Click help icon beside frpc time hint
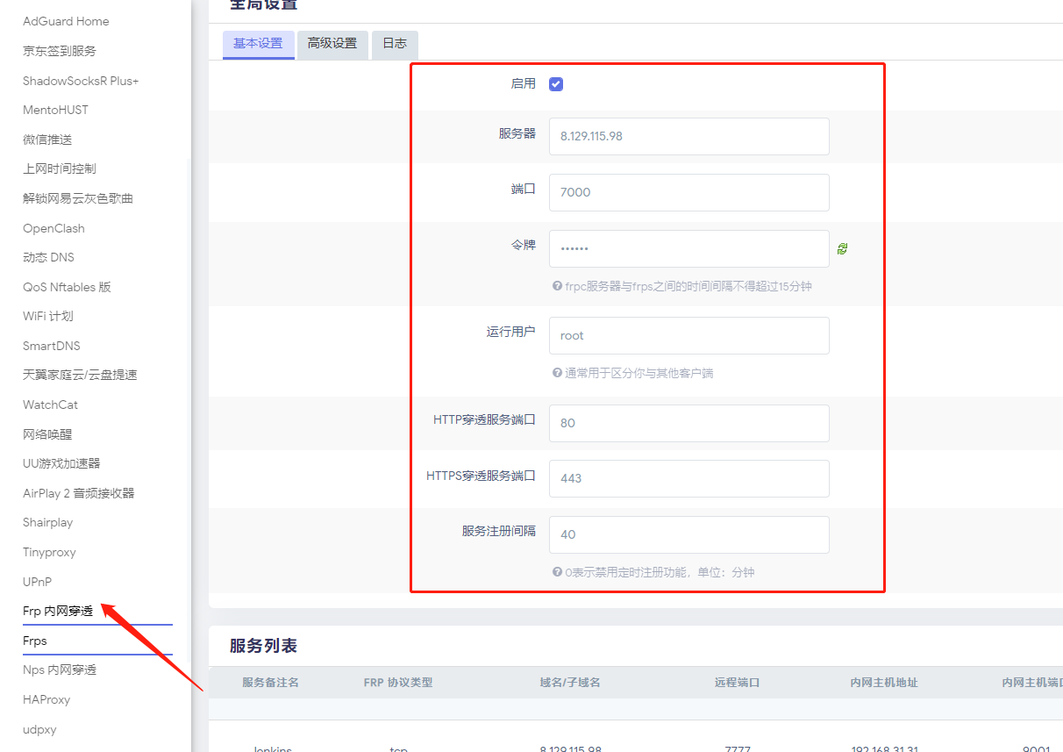This screenshot has width=1063, height=752. coord(557,286)
